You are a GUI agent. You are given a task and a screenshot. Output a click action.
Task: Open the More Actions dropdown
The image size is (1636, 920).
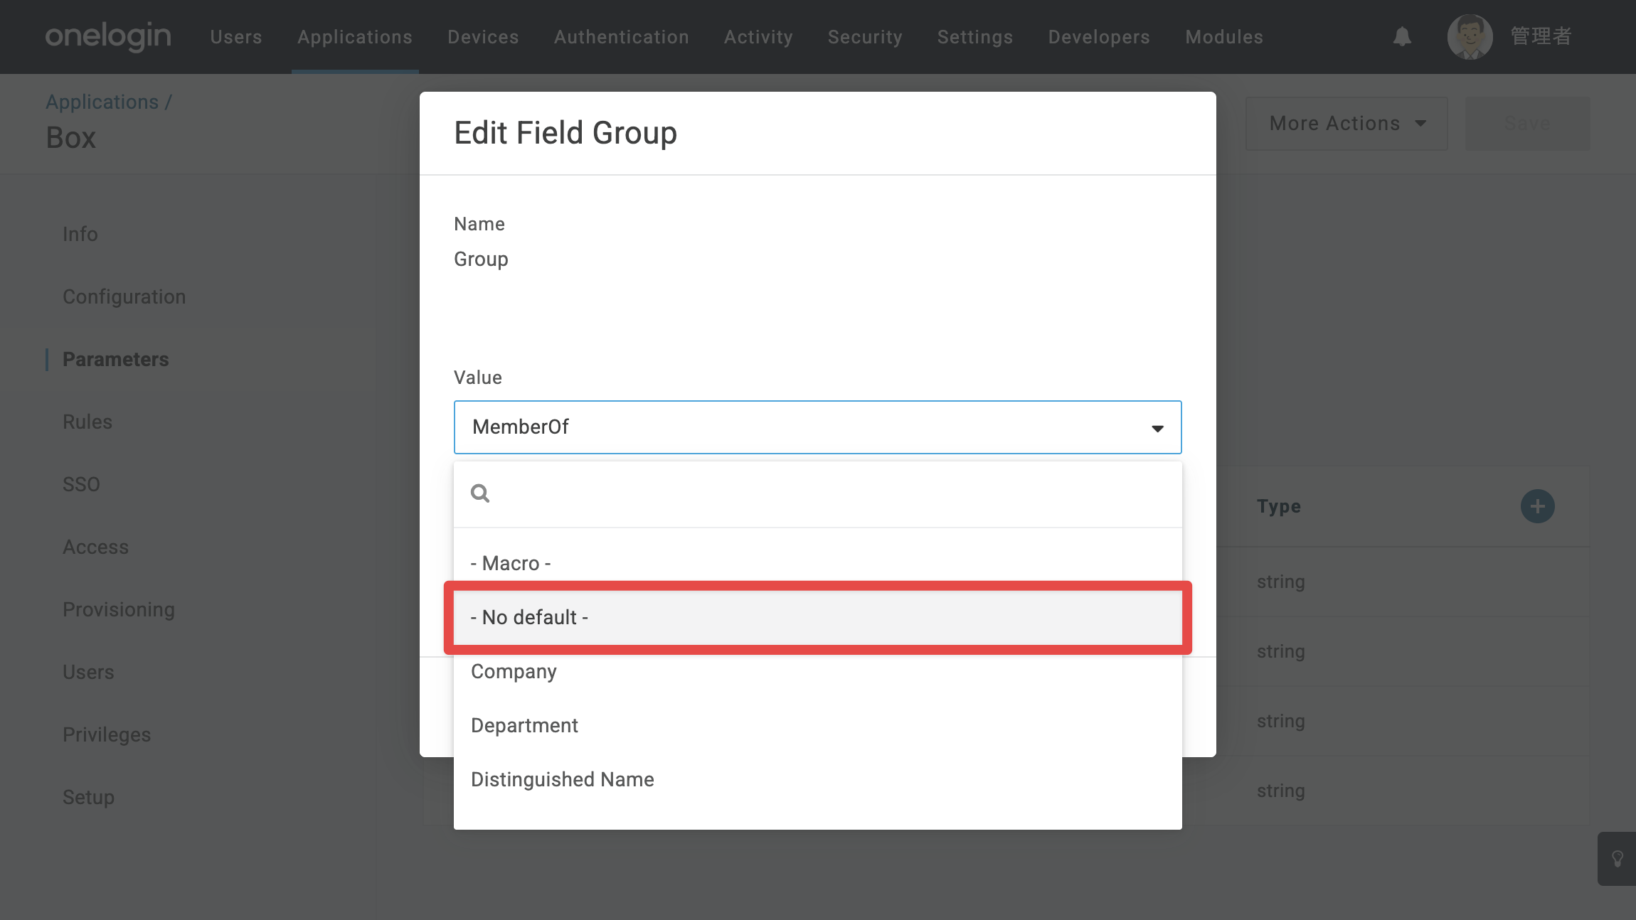(1346, 124)
